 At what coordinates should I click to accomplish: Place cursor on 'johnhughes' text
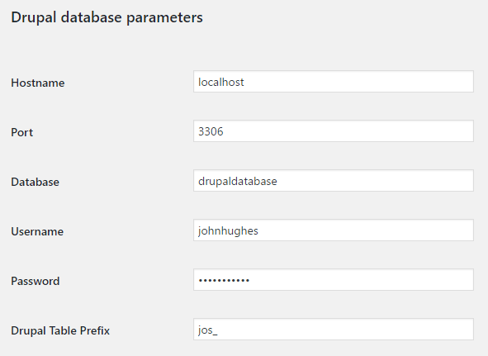click(x=228, y=230)
